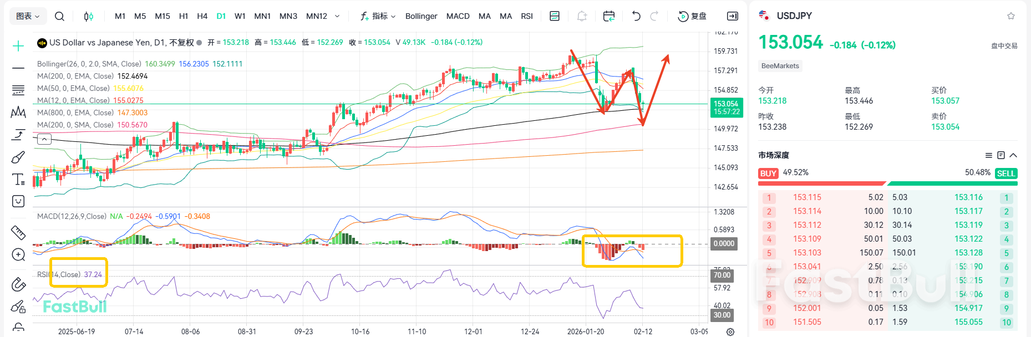Open the emoji sticker tool
The width and height of the screenshot is (1031, 337).
[x=18, y=201]
